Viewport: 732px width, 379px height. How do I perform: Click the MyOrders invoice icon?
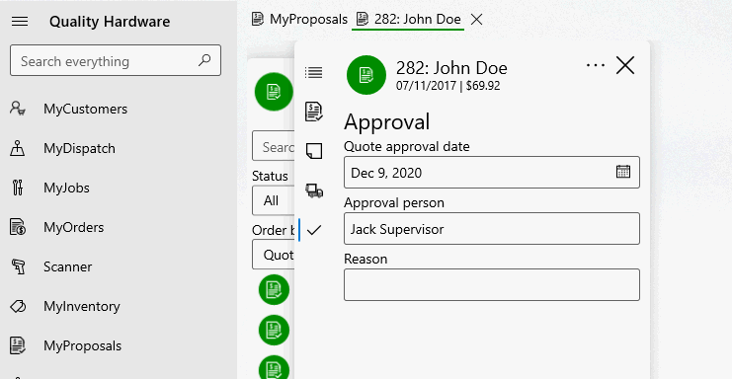click(x=18, y=227)
